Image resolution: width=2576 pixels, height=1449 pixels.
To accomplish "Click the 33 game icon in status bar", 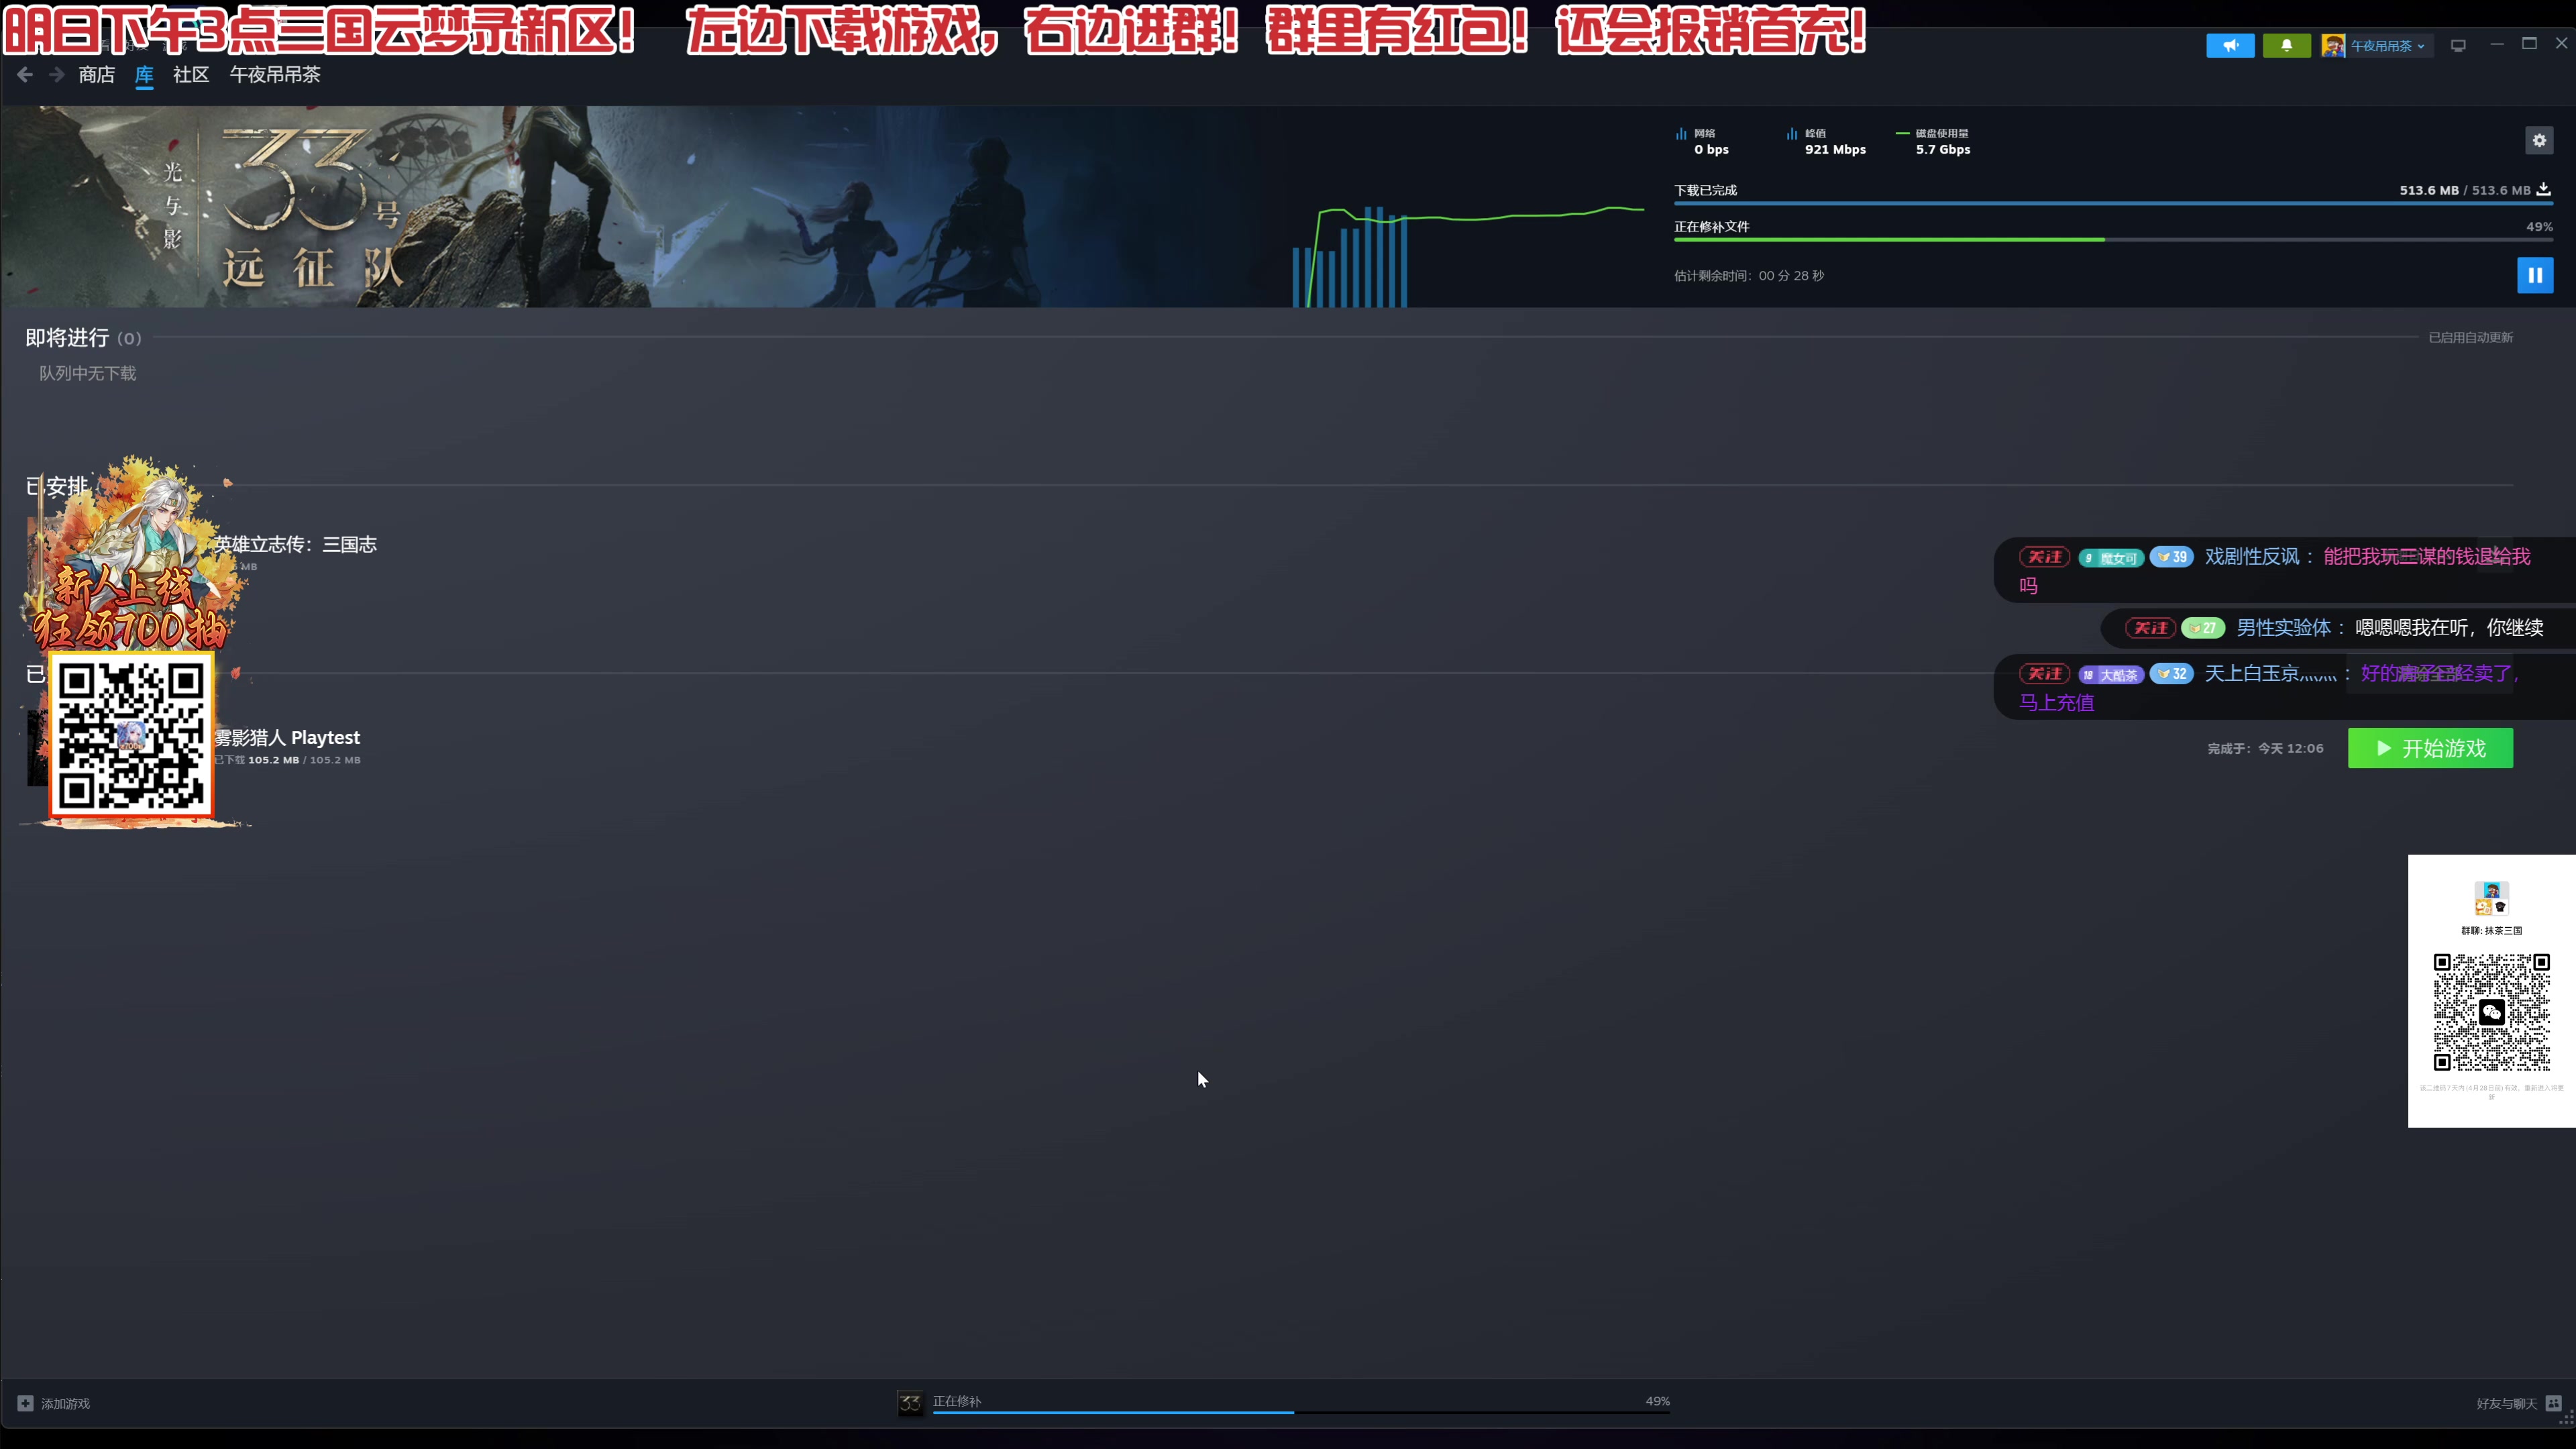I will click(x=910, y=1403).
